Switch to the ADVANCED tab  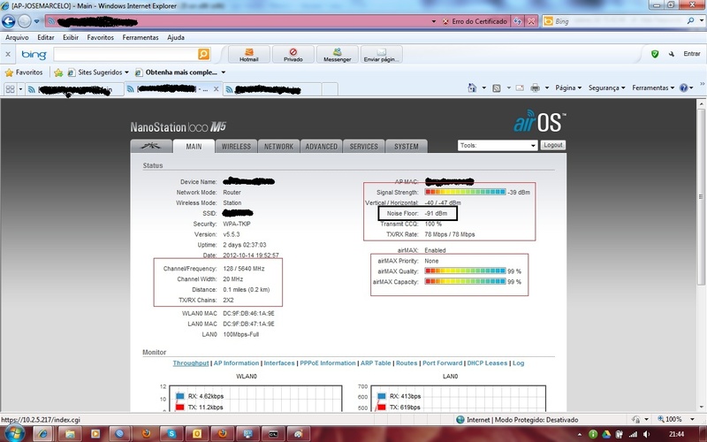pos(321,147)
